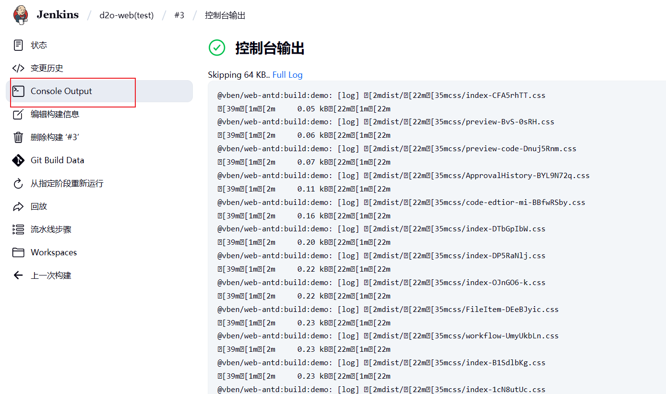Click the 0.06 kB size line
The width and height of the screenshot is (666, 394).
click(304, 135)
